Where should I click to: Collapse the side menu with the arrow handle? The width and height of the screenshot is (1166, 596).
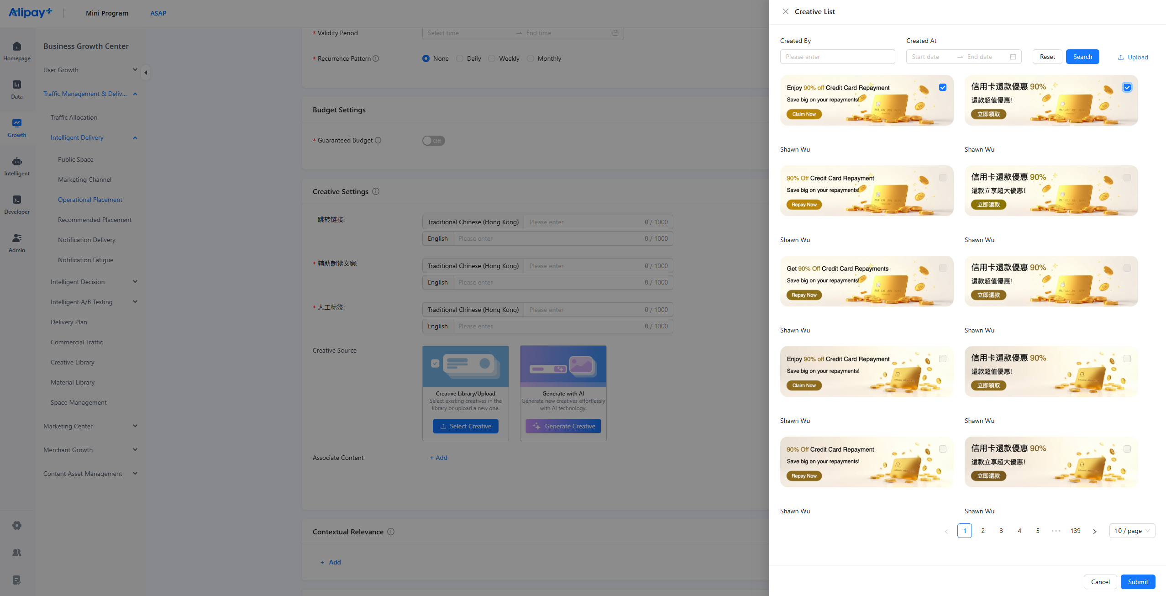pos(146,72)
